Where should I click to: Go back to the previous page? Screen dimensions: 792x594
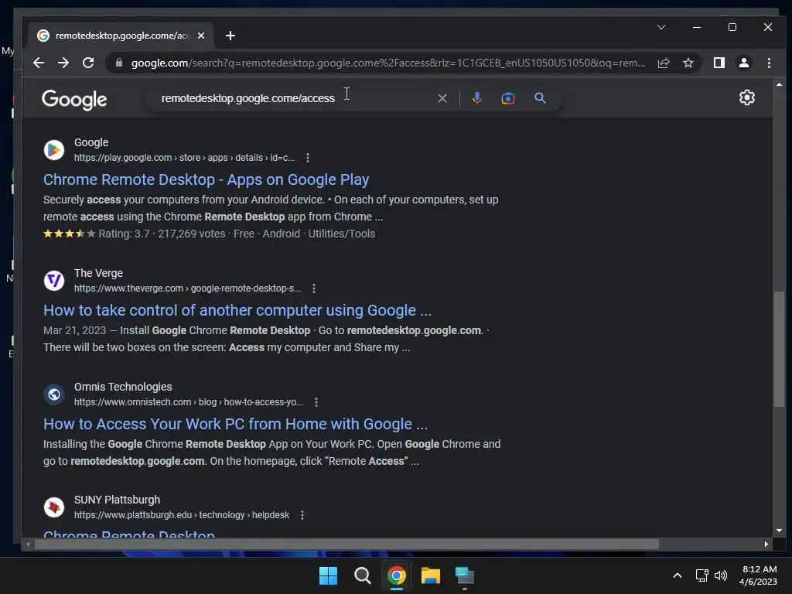coord(39,63)
